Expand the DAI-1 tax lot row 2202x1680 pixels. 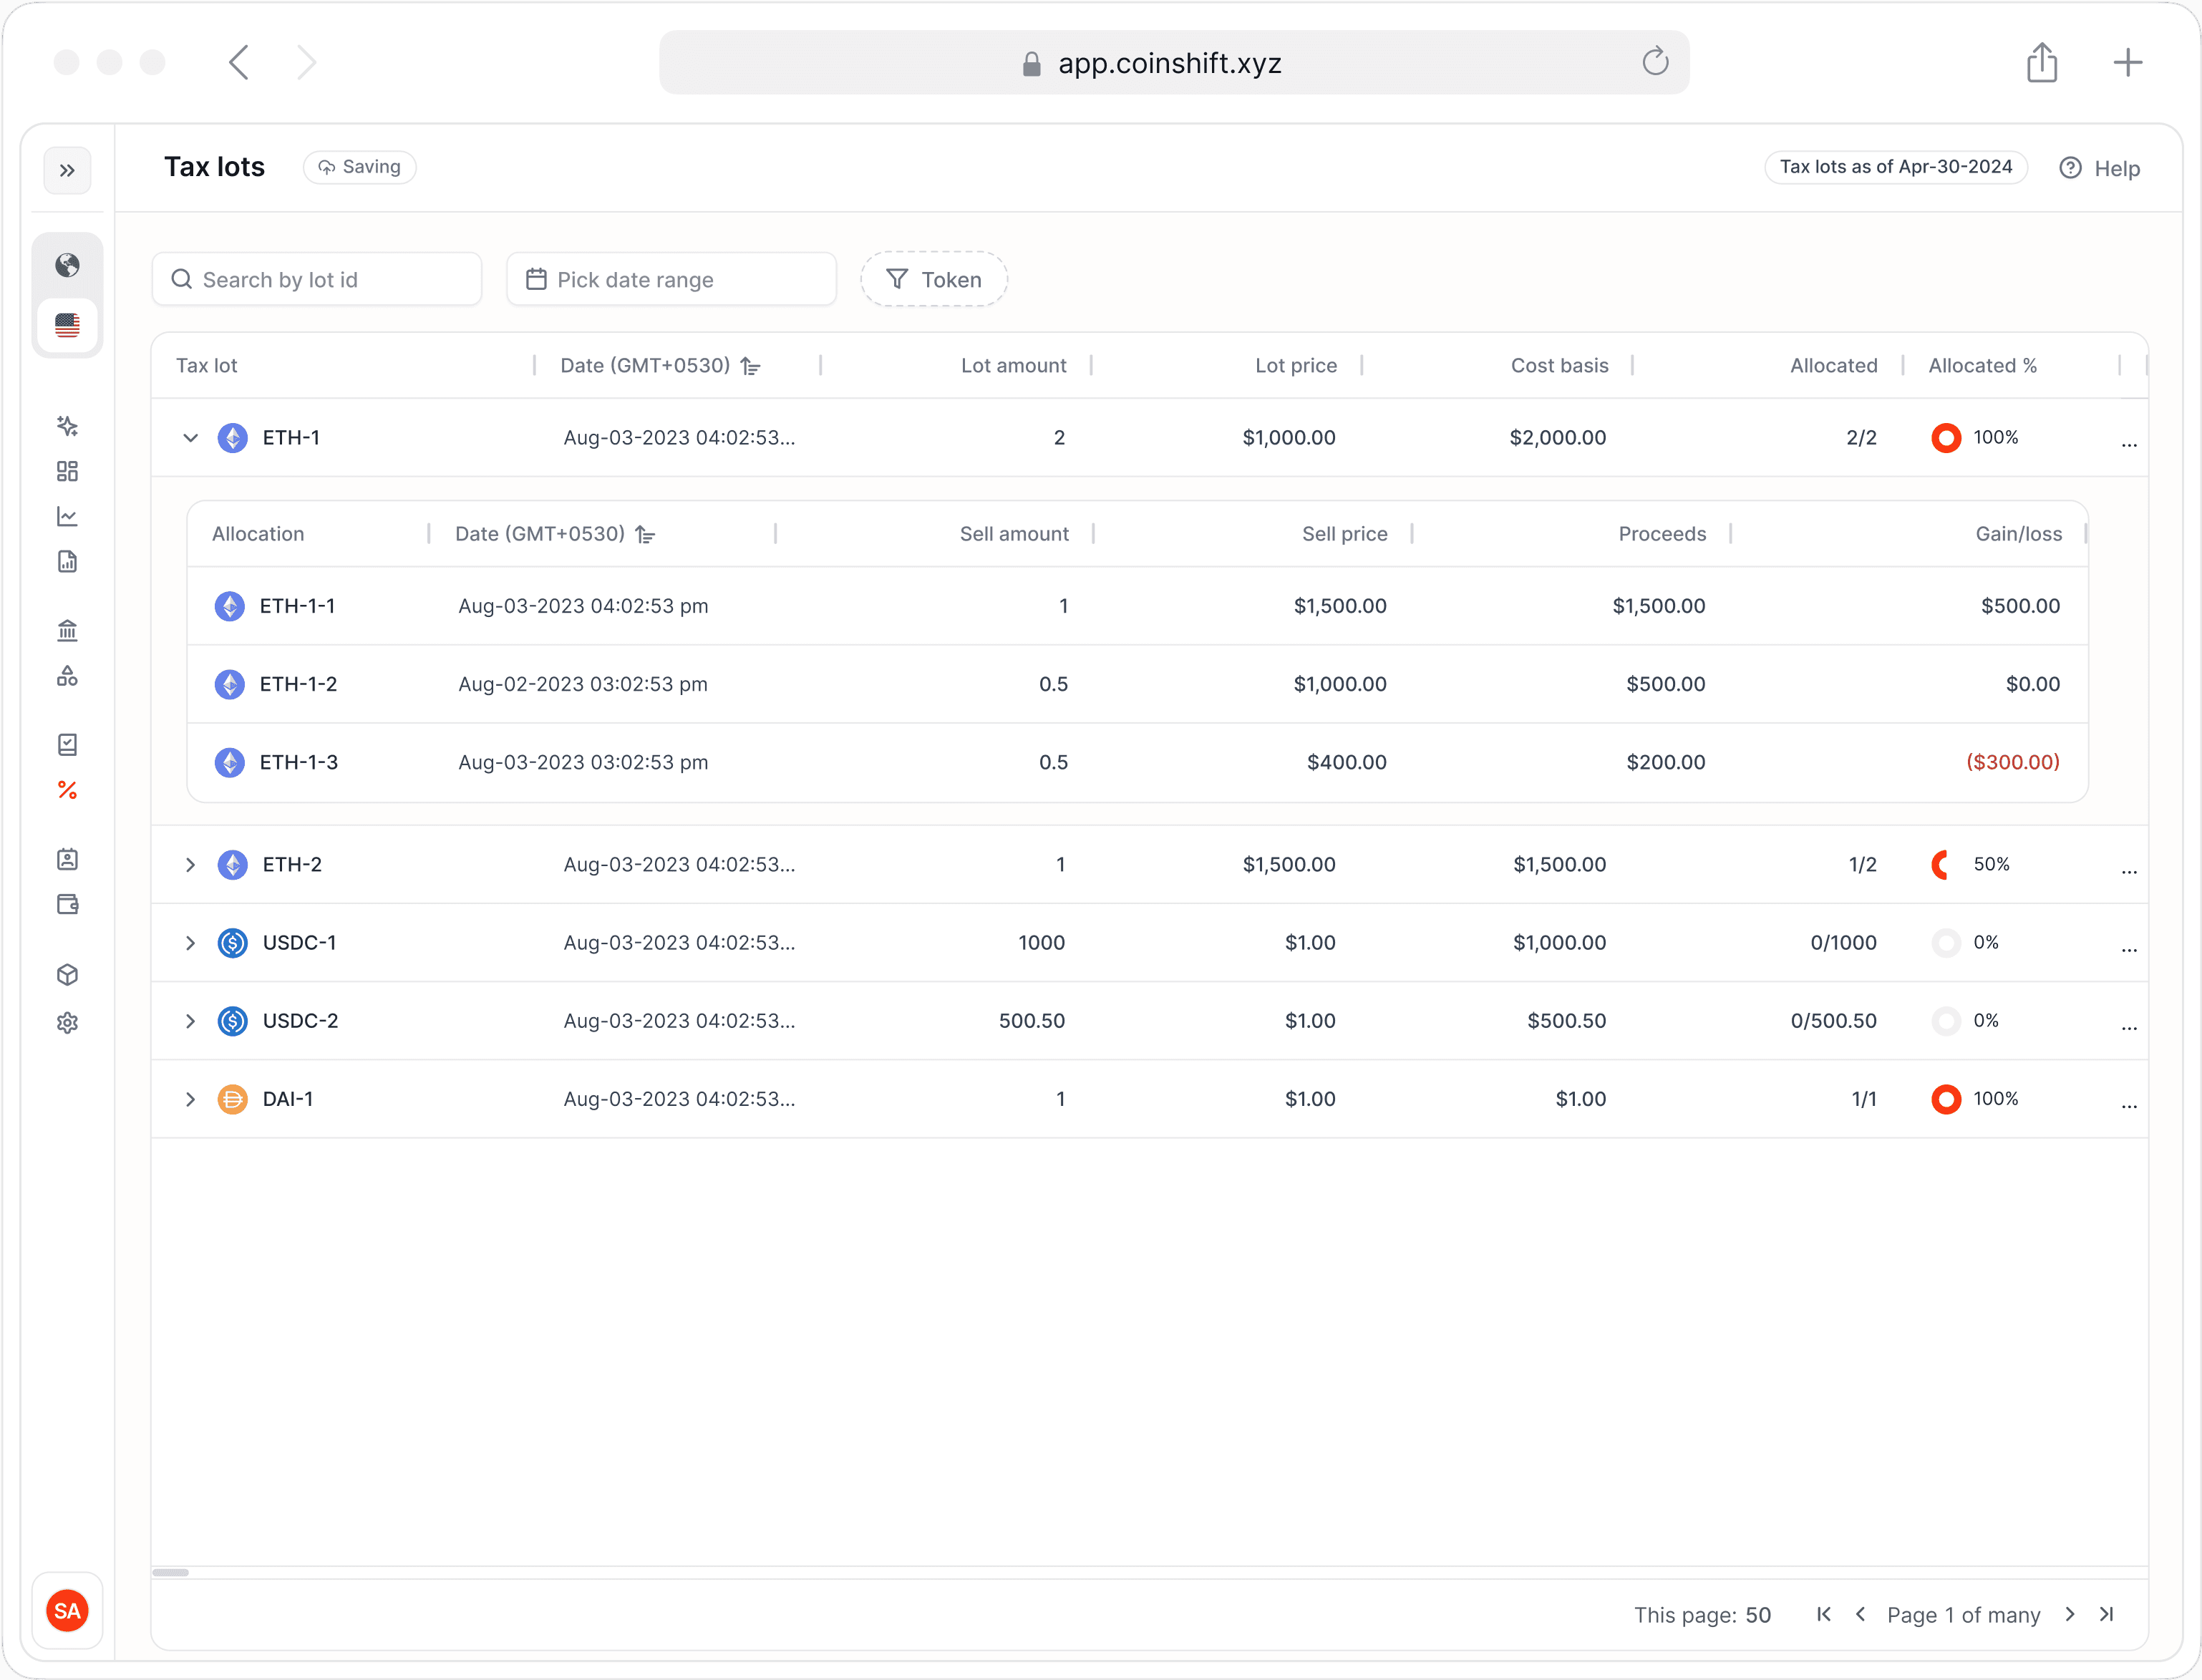tap(190, 1099)
